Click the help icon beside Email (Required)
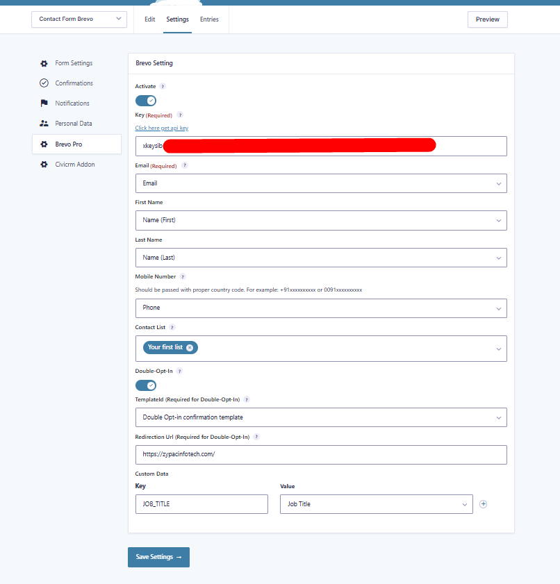The width and height of the screenshot is (560, 584). click(x=184, y=166)
